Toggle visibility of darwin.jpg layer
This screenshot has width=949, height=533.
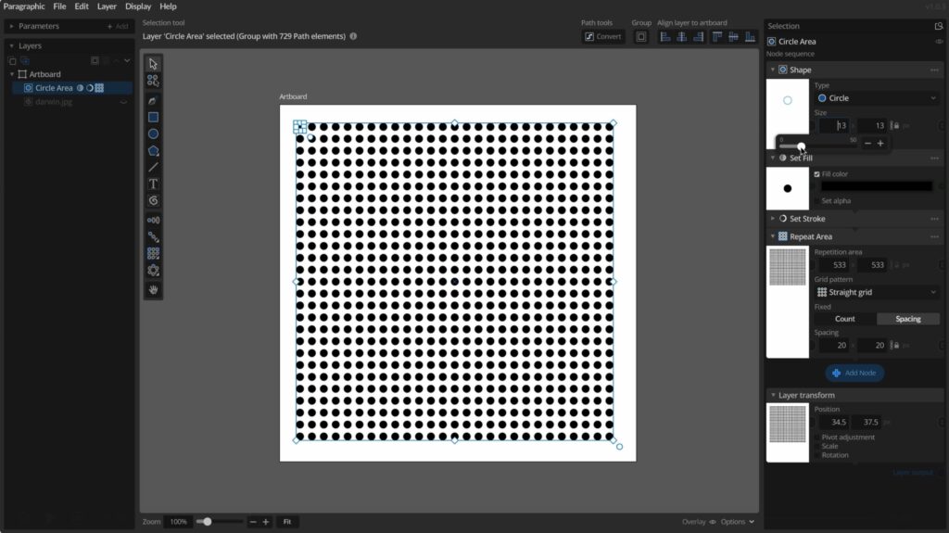(x=124, y=102)
